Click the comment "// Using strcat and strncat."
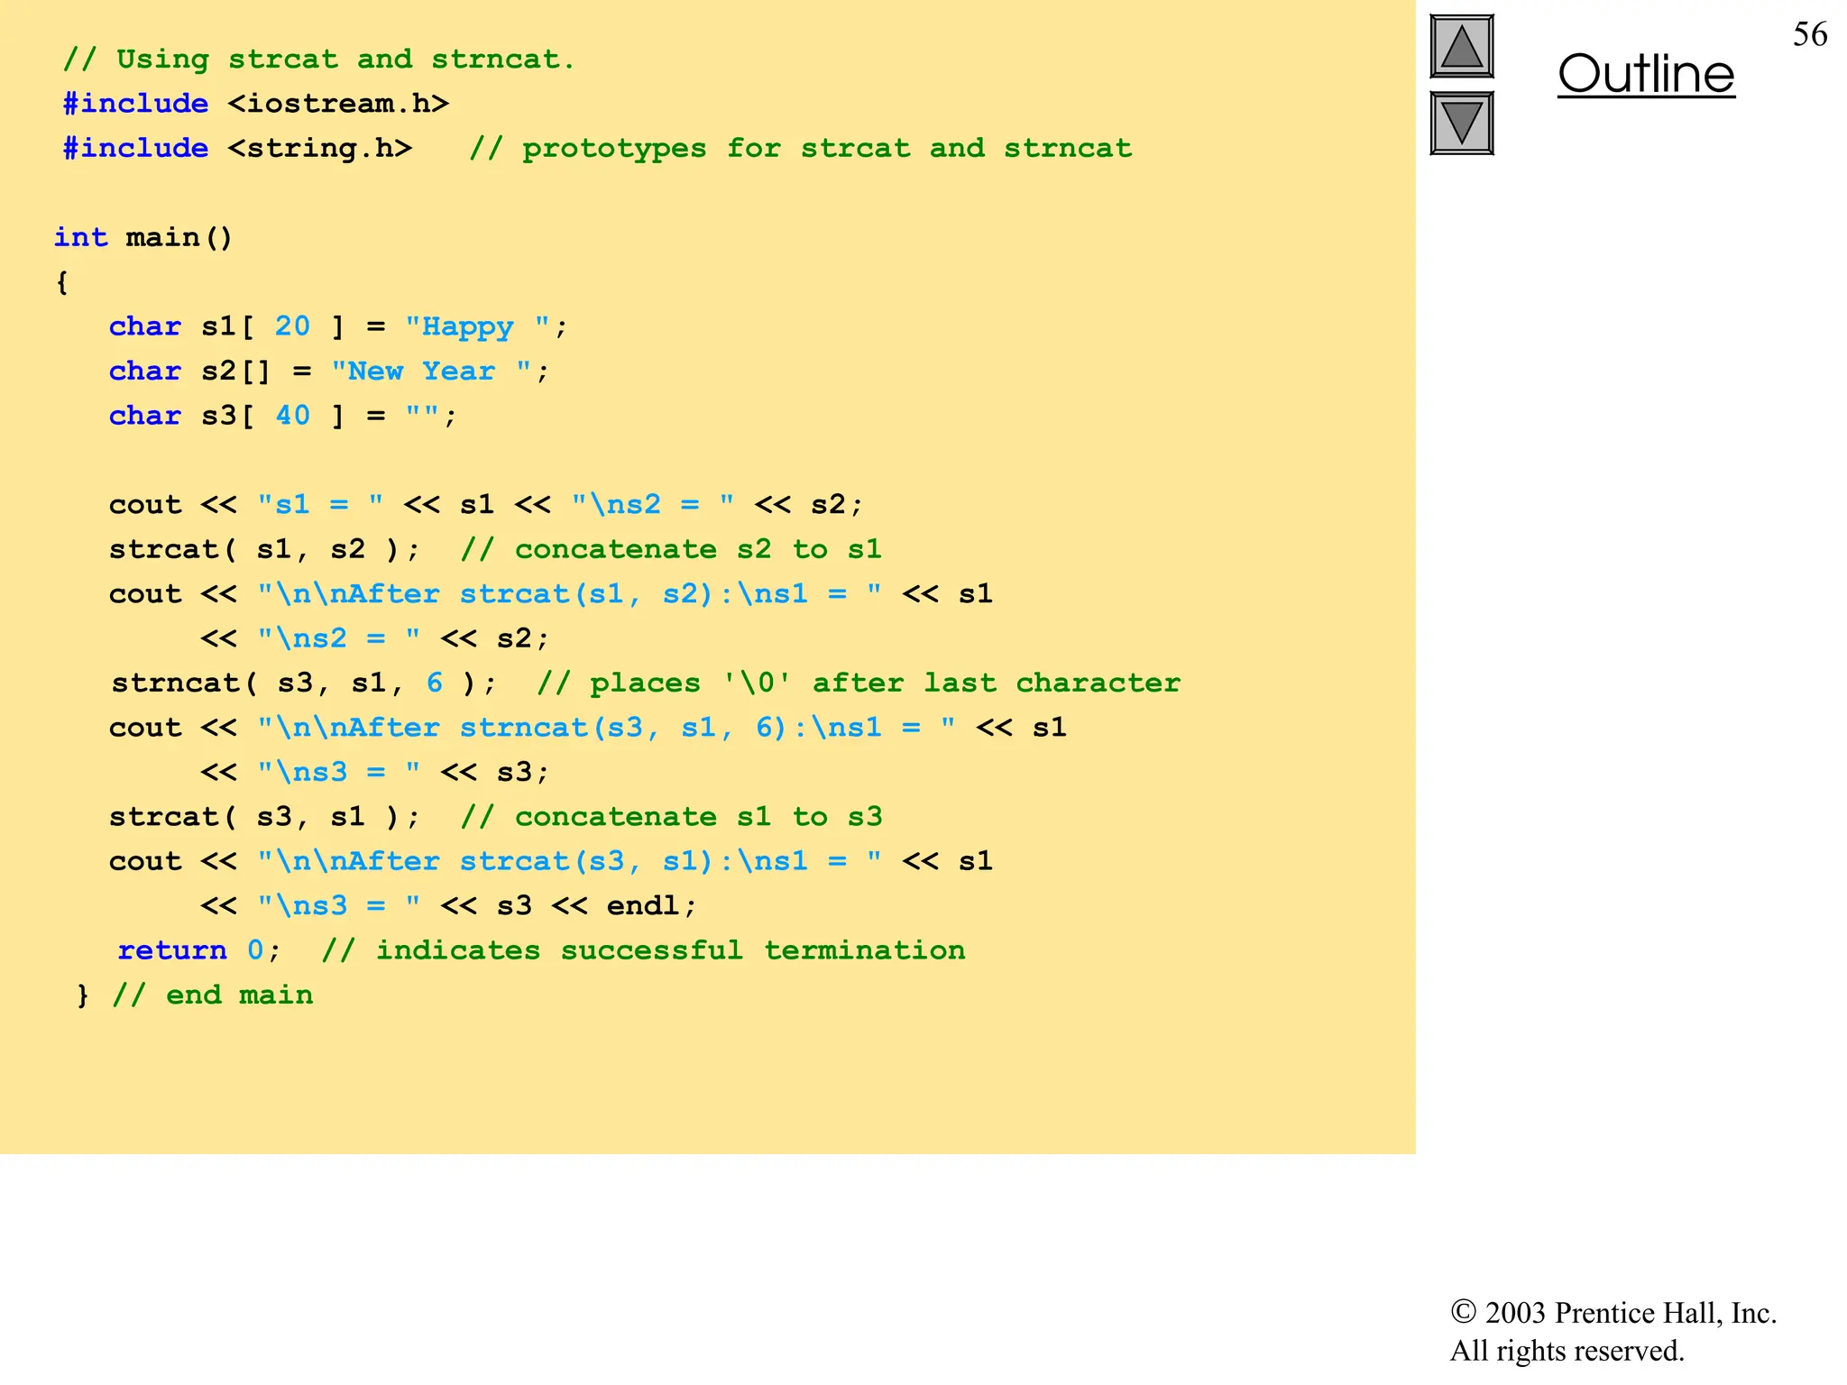The height and width of the screenshot is (1385, 1847). (x=318, y=60)
